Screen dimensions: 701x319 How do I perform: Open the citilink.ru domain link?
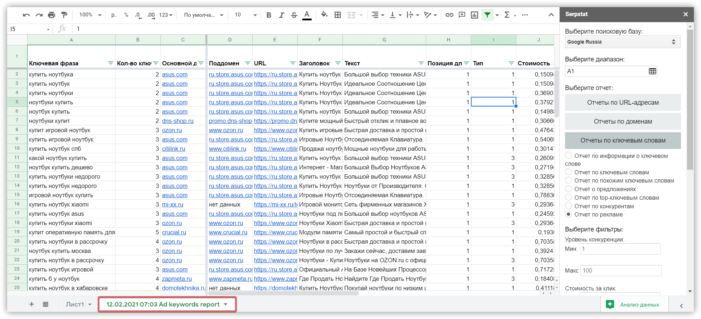(x=174, y=149)
